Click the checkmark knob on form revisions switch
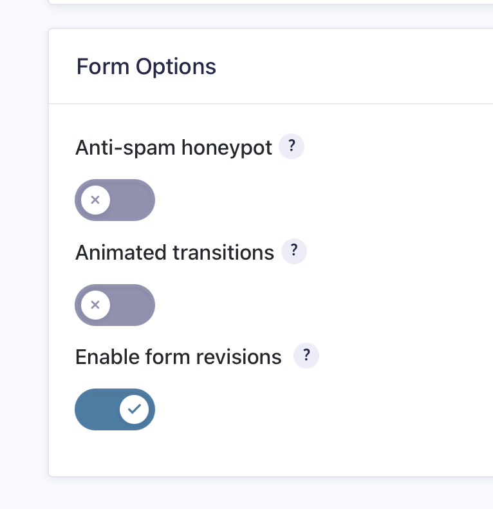Viewport: 493px width, 509px height. point(135,409)
